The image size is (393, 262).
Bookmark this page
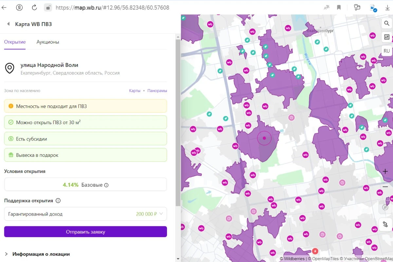(x=339, y=7)
